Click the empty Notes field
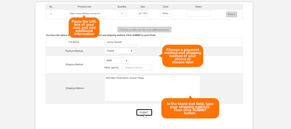 [x=199, y=14]
